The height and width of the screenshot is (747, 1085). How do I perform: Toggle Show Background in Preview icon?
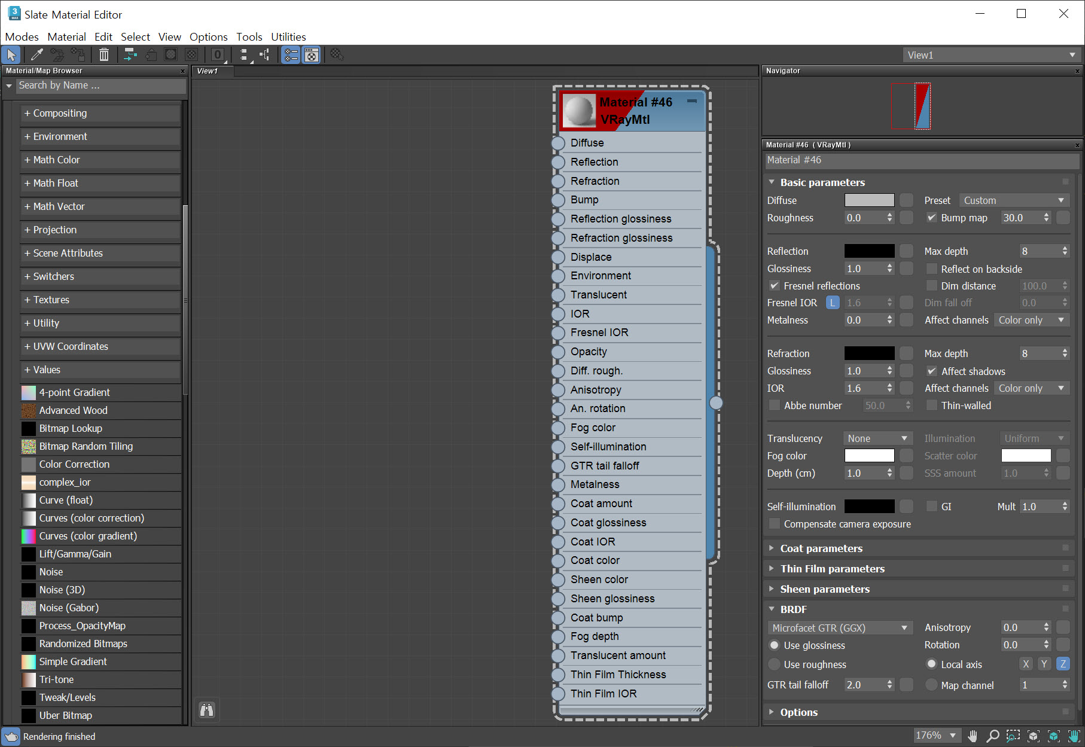pyautogui.click(x=191, y=55)
